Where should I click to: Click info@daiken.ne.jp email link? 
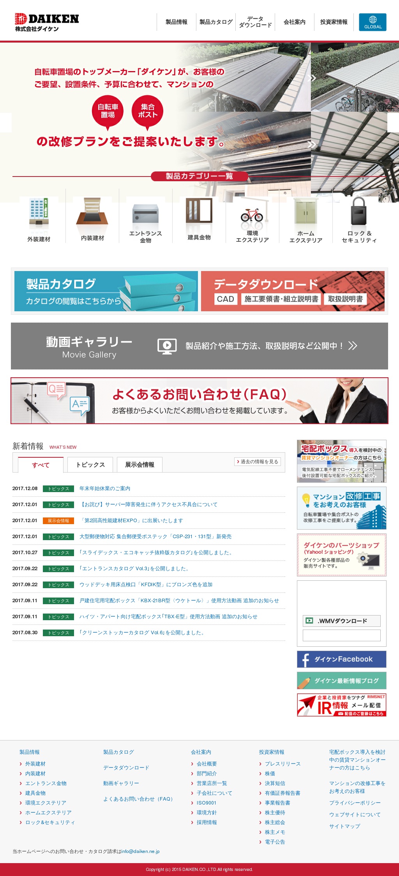[x=140, y=851]
